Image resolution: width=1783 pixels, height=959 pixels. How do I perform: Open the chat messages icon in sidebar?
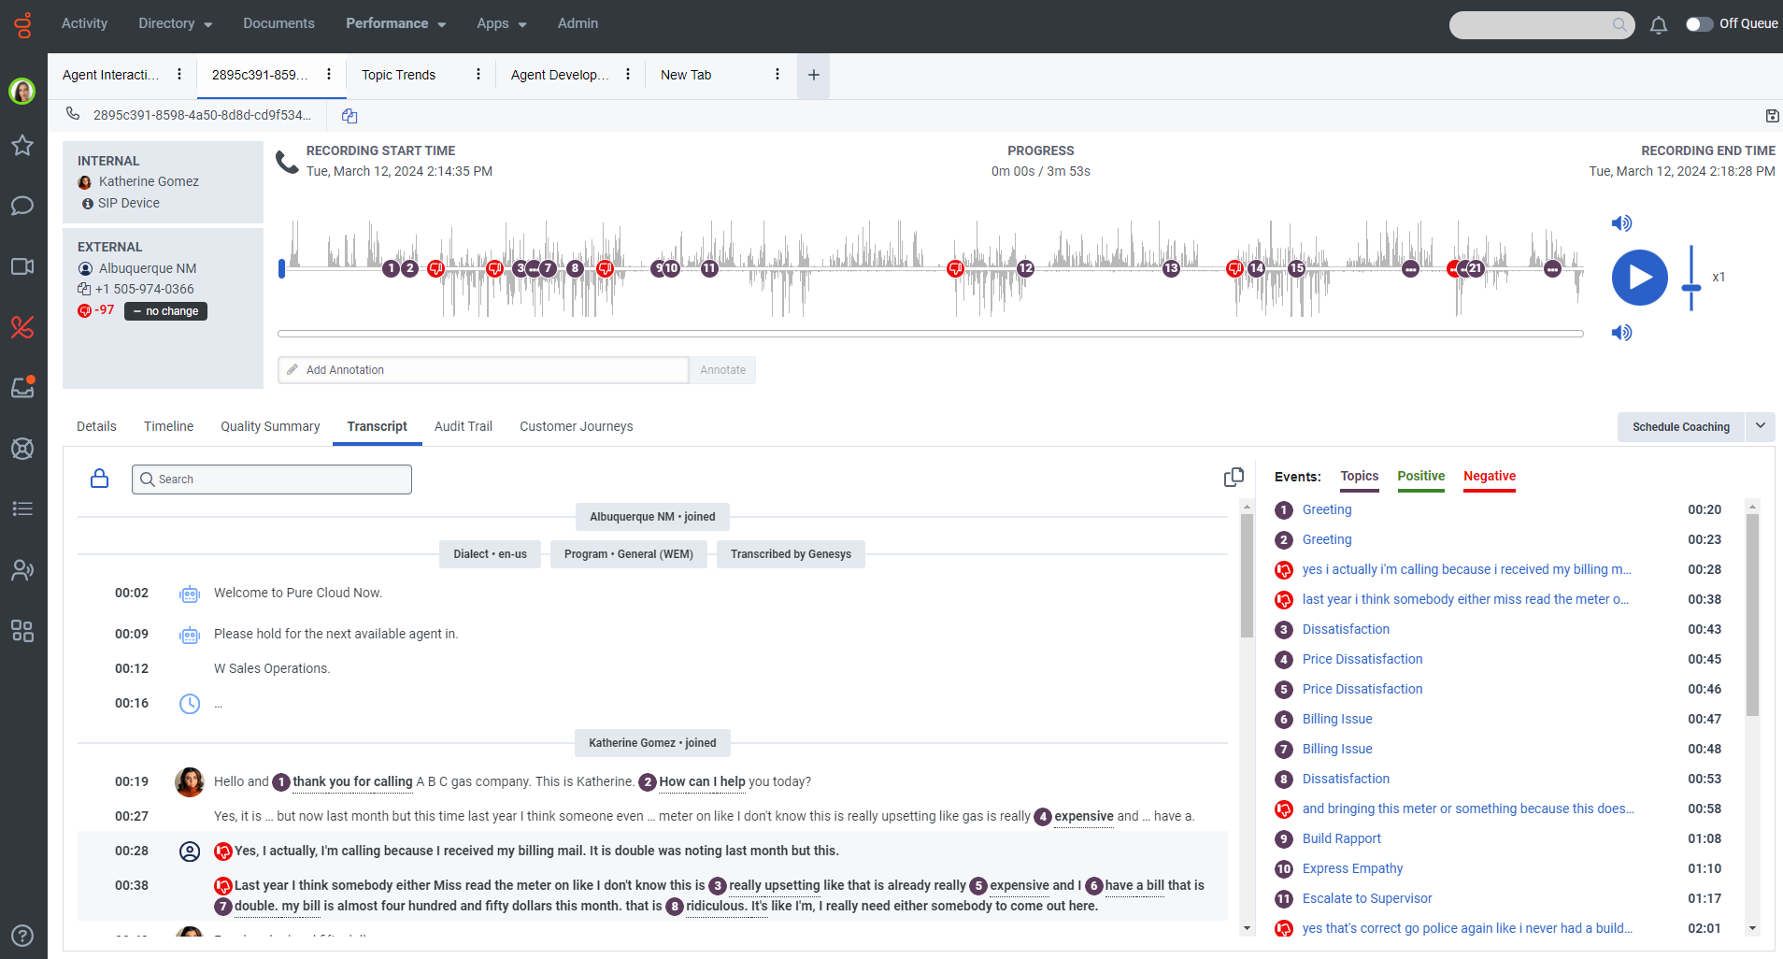22,206
